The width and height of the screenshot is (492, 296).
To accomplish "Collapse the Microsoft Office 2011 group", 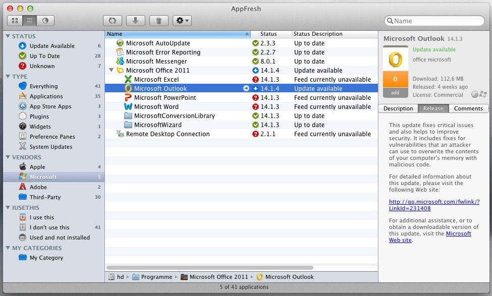I will (111, 70).
